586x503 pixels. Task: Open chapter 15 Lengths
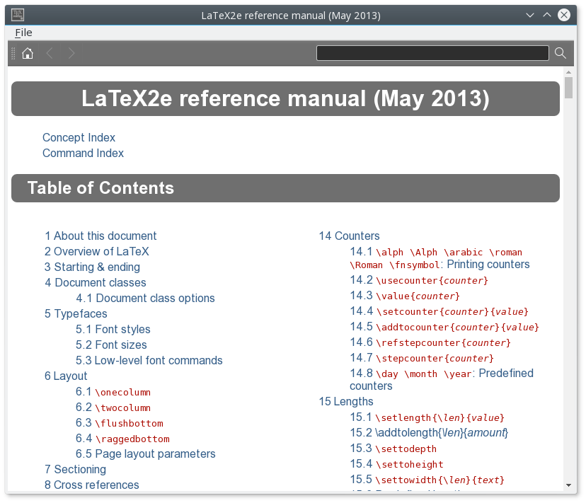pos(346,401)
